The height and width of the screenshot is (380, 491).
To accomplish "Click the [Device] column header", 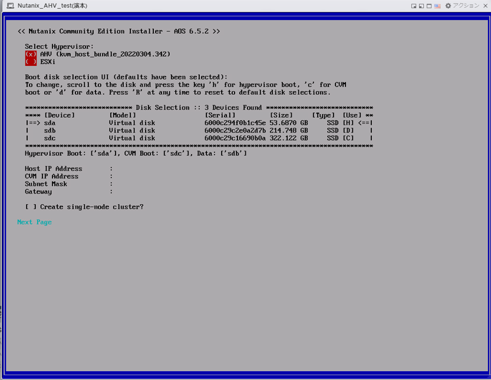I will 60,115.
